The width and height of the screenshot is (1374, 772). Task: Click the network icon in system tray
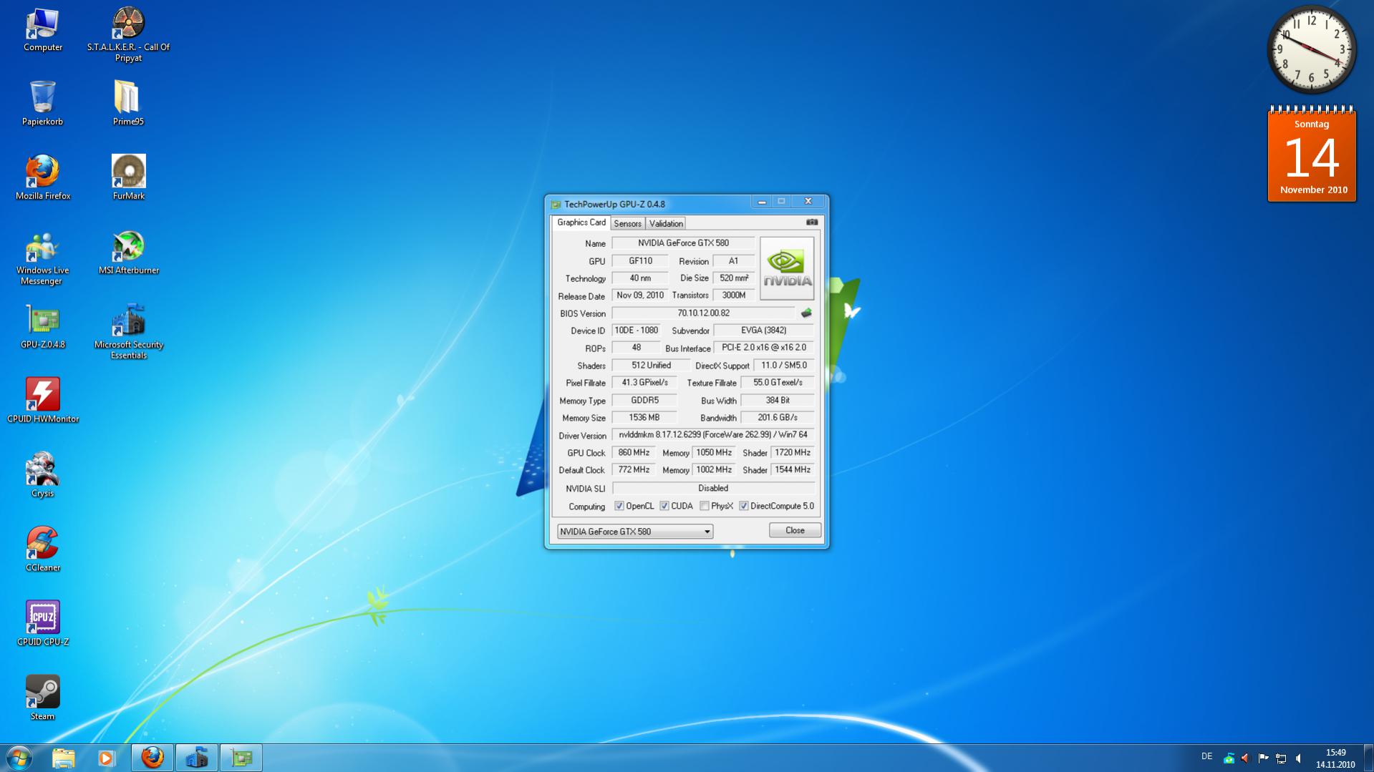1281,758
